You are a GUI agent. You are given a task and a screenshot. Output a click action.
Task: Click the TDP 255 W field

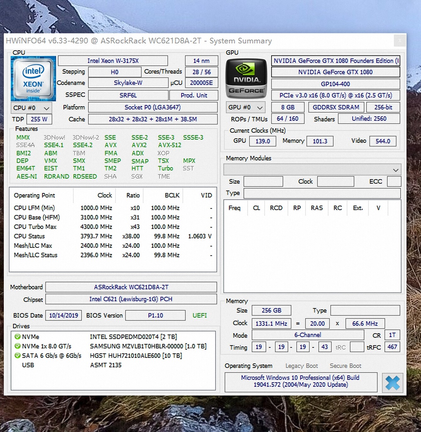coord(39,119)
